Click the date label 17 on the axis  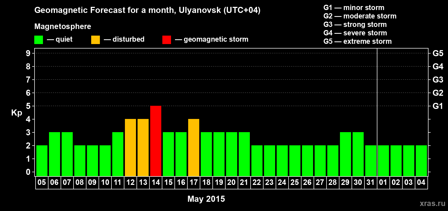point(194,182)
